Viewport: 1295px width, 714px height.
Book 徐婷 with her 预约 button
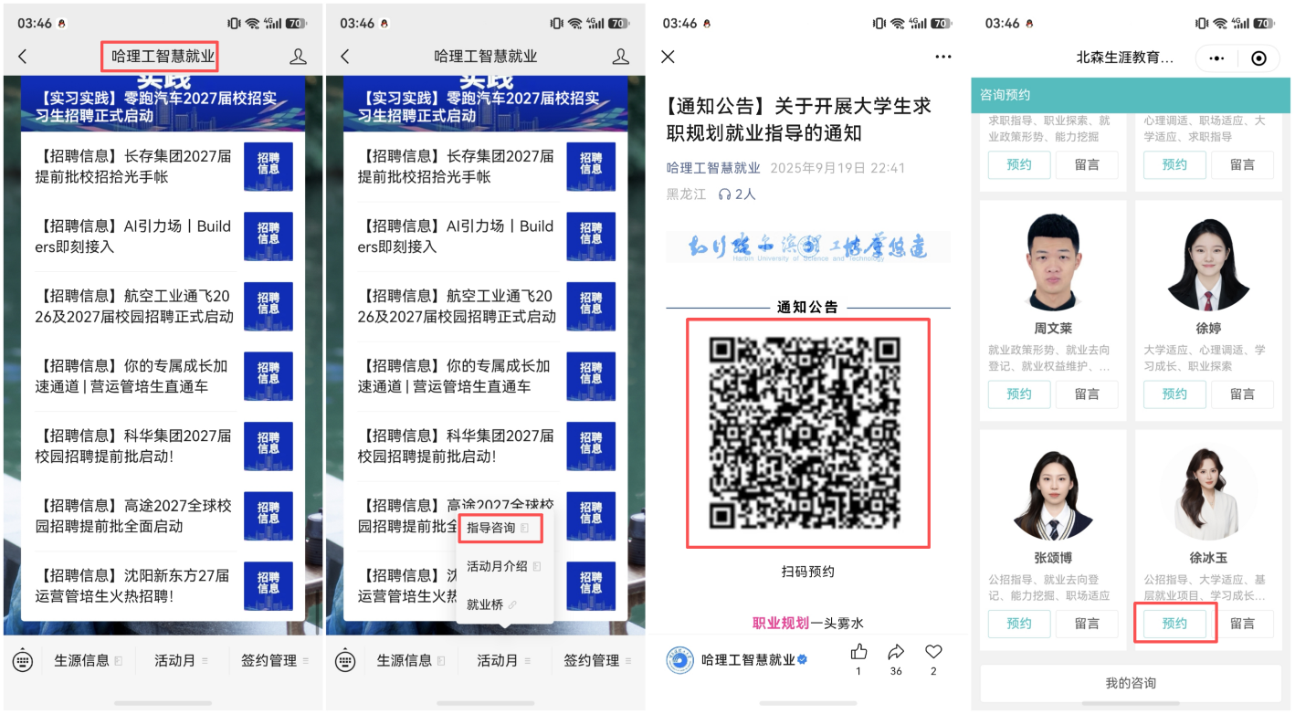point(1174,394)
